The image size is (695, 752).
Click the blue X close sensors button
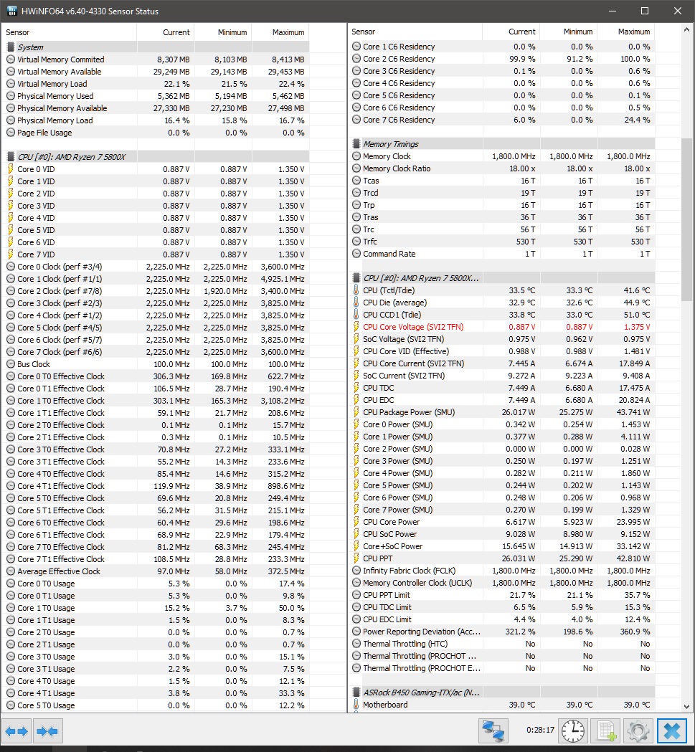(672, 731)
